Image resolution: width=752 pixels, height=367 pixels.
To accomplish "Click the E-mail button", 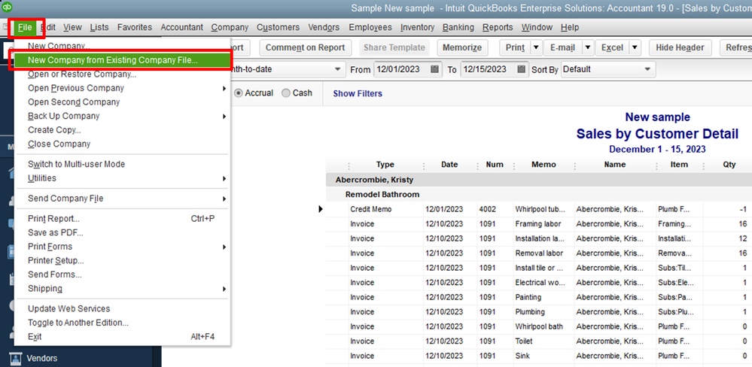I will (562, 47).
